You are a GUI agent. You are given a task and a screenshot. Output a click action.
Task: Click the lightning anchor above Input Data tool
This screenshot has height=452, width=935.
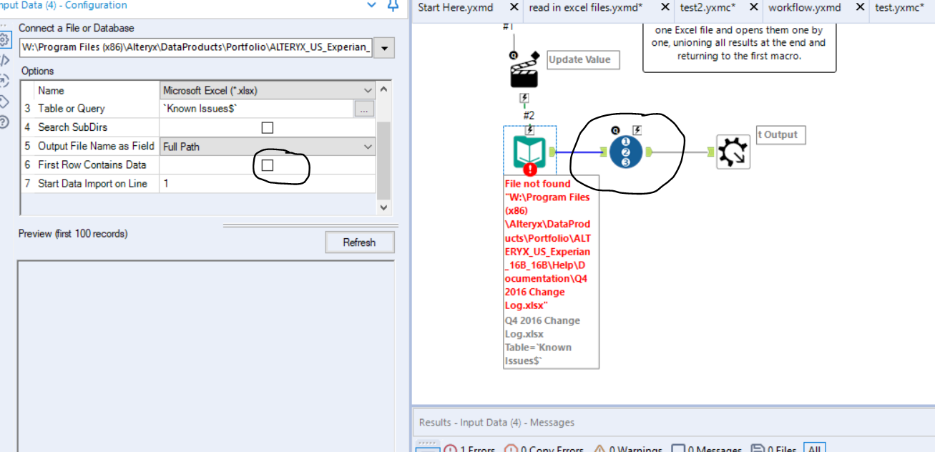[x=529, y=129]
